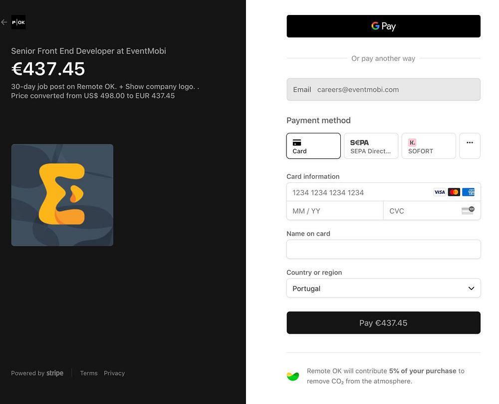The height and width of the screenshot is (404, 499).
Task: Click the back arrow icon
Action: coord(4,22)
